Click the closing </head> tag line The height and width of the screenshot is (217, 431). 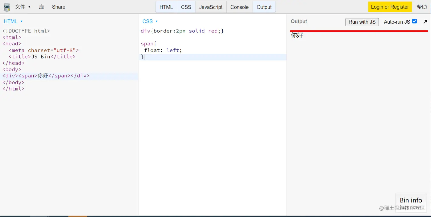point(13,63)
